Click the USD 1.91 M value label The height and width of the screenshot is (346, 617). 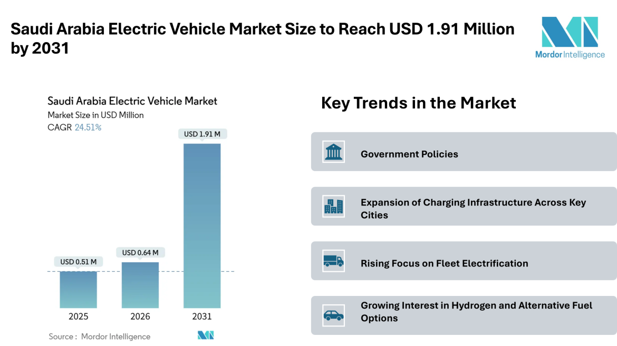coord(202,134)
